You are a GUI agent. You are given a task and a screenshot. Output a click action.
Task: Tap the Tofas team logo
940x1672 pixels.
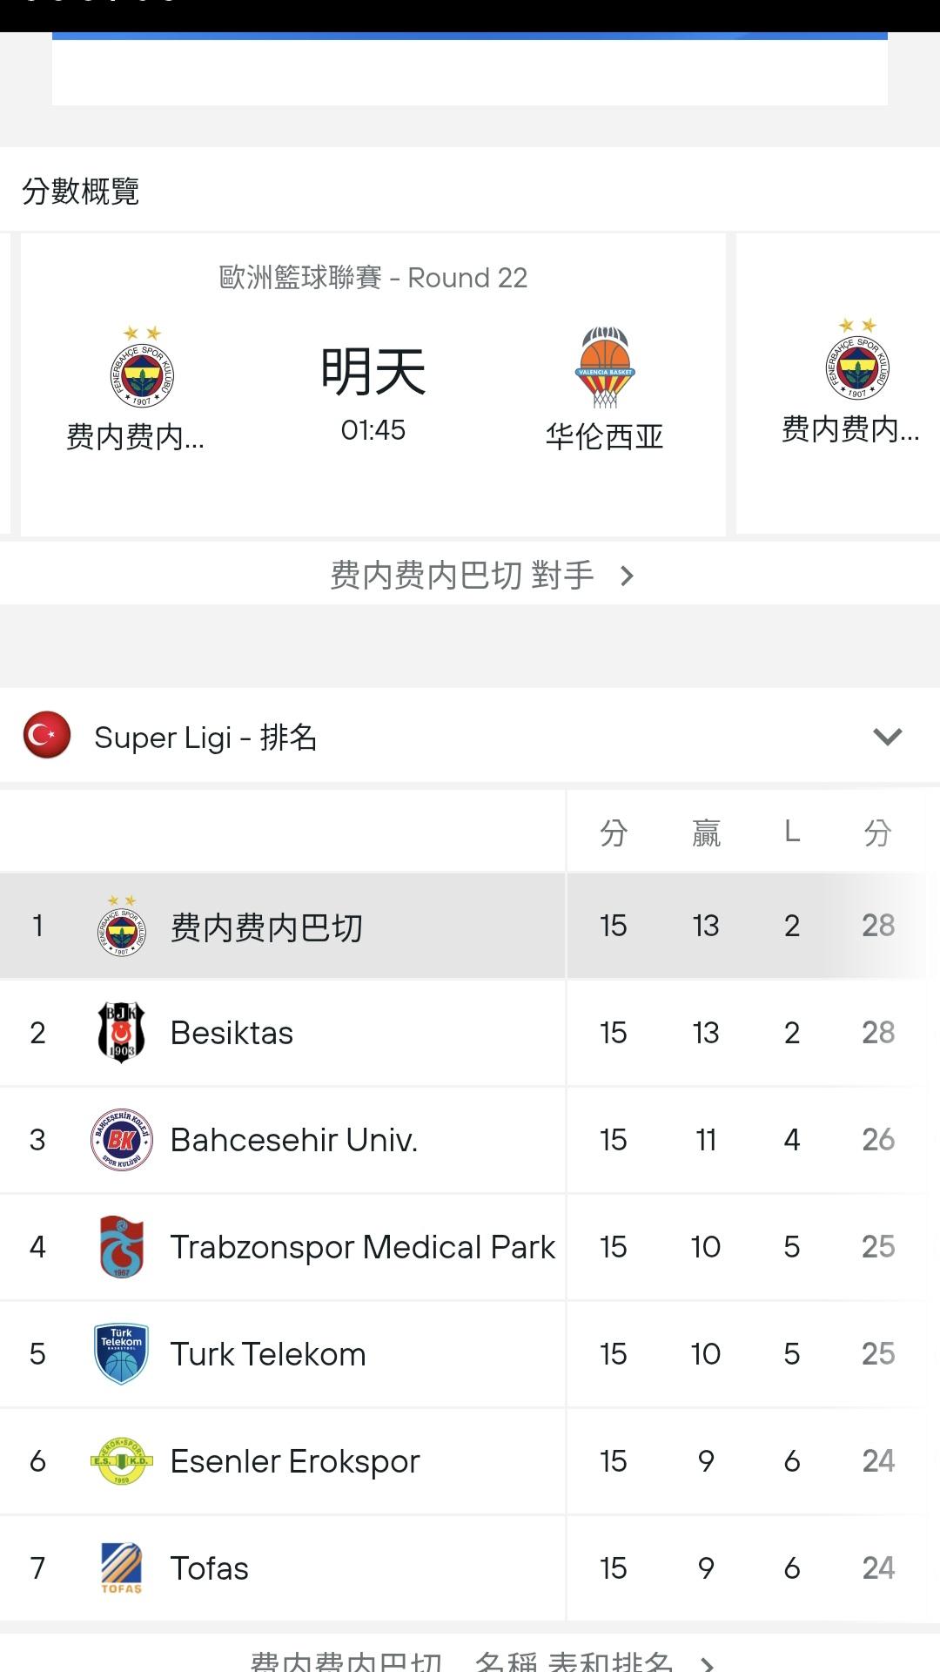(x=122, y=1568)
